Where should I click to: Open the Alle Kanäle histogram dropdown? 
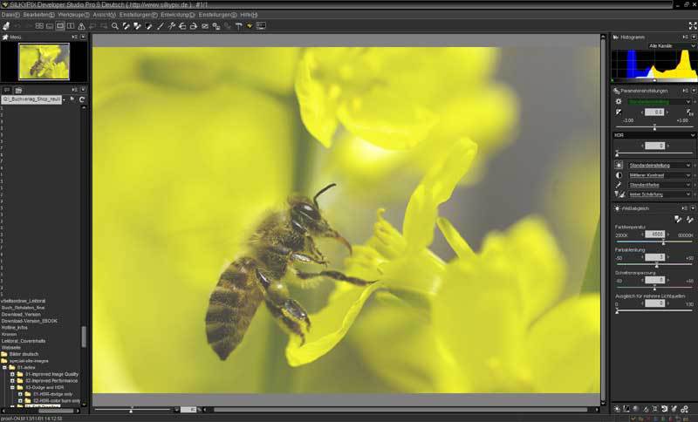(x=672, y=46)
